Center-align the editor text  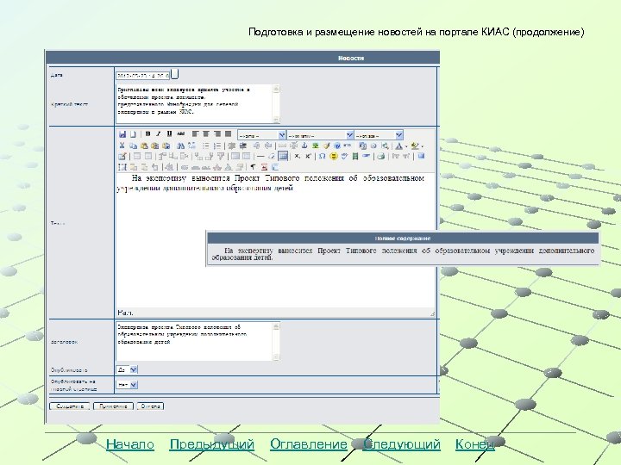click(x=205, y=133)
